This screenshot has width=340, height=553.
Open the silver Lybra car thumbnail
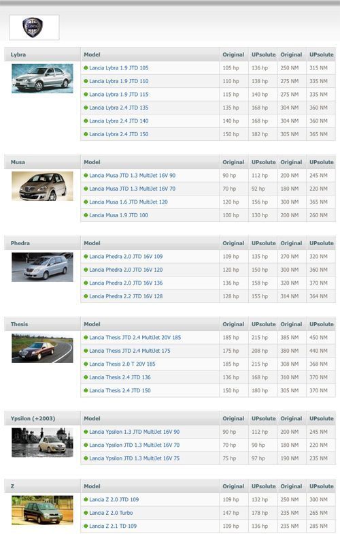click(x=42, y=78)
